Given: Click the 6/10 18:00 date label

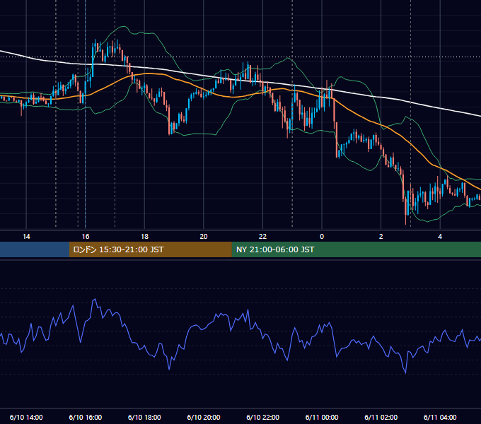Looking at the screenshot, I should [144, 417].
